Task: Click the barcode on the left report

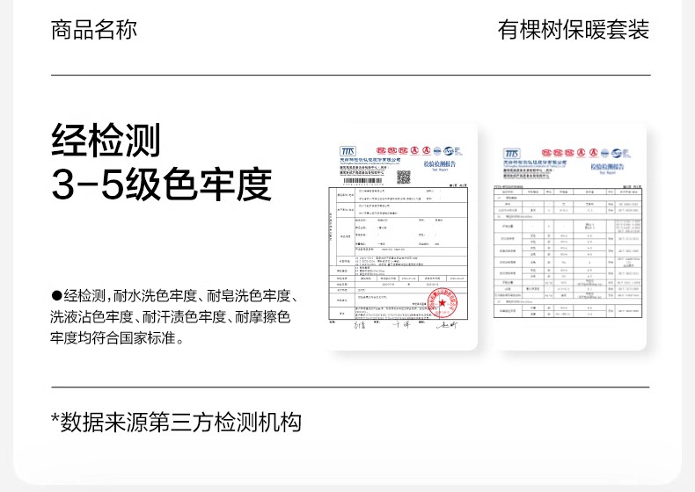Action: (x=363, y=181)
